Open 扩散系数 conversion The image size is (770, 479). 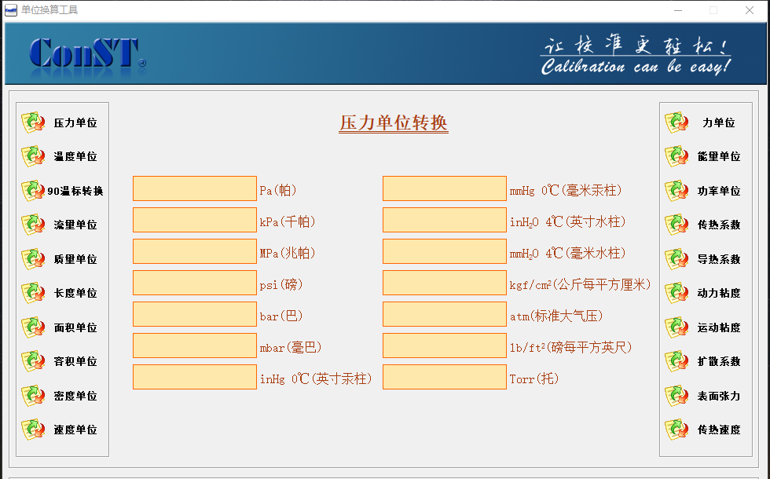click(718, 361)
